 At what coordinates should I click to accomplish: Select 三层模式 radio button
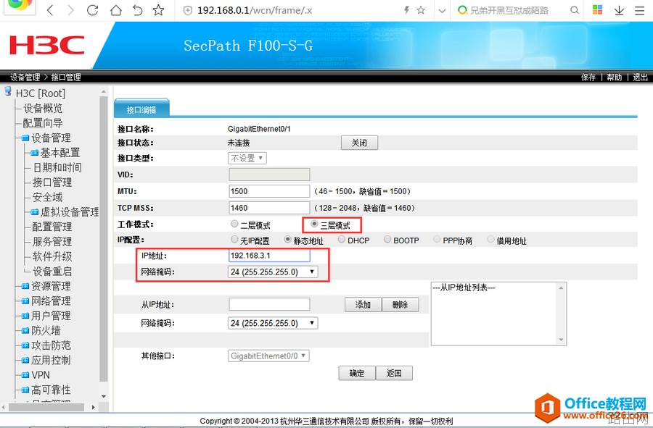click(x=314, y=224)
